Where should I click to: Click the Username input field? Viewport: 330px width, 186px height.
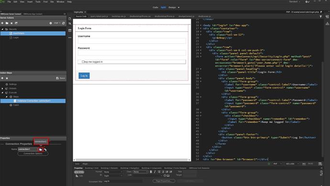[132, 41]
